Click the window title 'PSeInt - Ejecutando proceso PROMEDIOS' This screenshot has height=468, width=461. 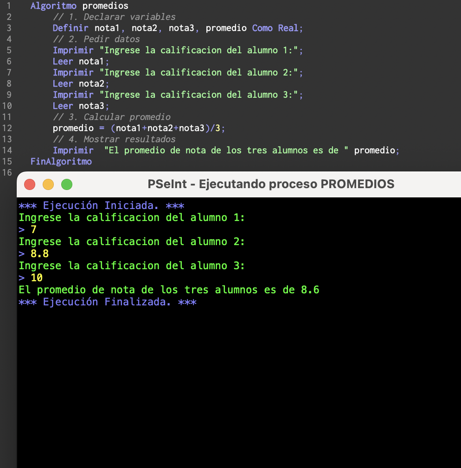[271, 184]
